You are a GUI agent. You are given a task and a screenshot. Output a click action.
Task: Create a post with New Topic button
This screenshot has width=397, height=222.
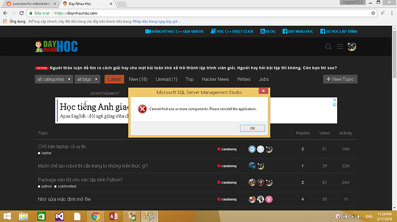click(340, 79)
